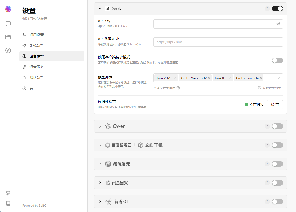
Task: Enable the Qwen provider switch
Action: pos(277,126)
